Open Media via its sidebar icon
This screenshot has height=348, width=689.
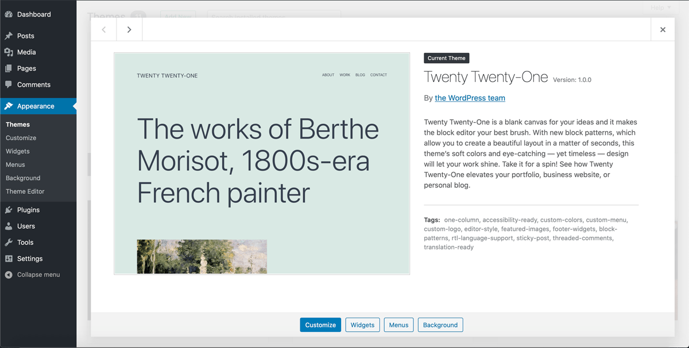[x=9, y=52]
